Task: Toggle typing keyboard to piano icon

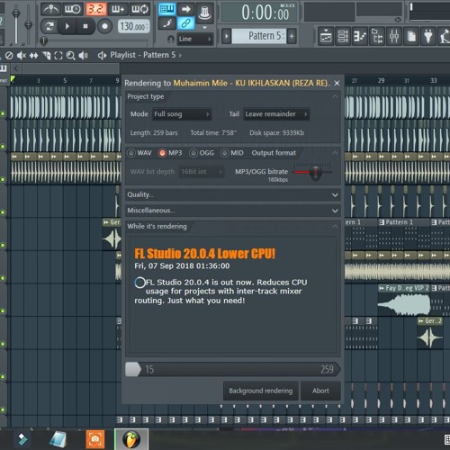Action: click(166, 9)
